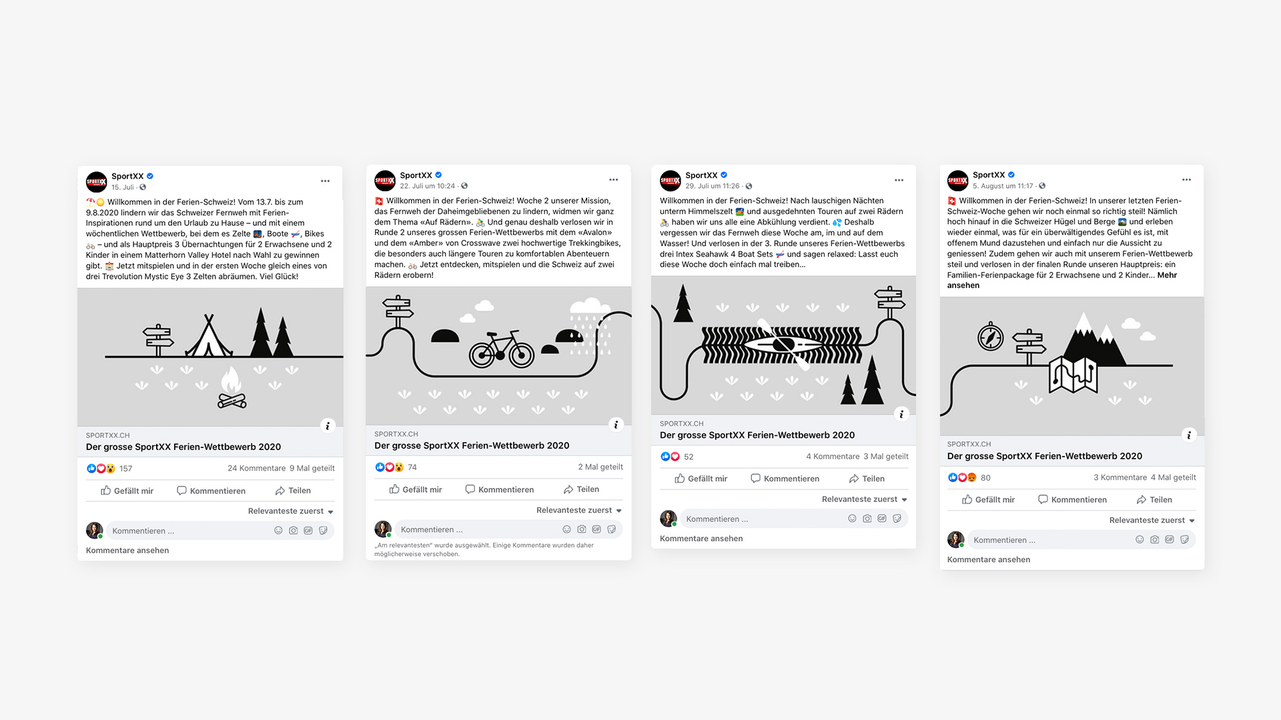
Task: Open the three-dot menu on the 15. Juli post
Action: 325,181
